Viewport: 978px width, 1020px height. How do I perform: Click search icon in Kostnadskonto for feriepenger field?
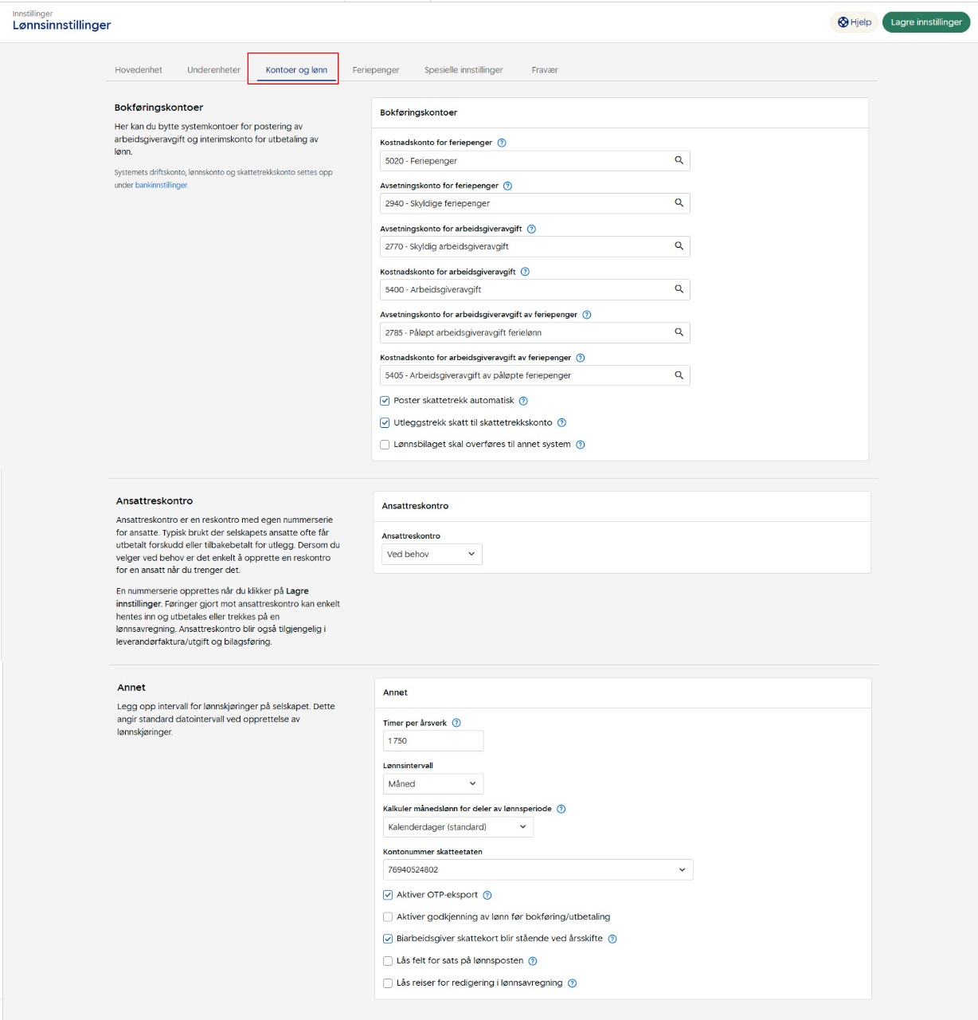click(679, 160)
